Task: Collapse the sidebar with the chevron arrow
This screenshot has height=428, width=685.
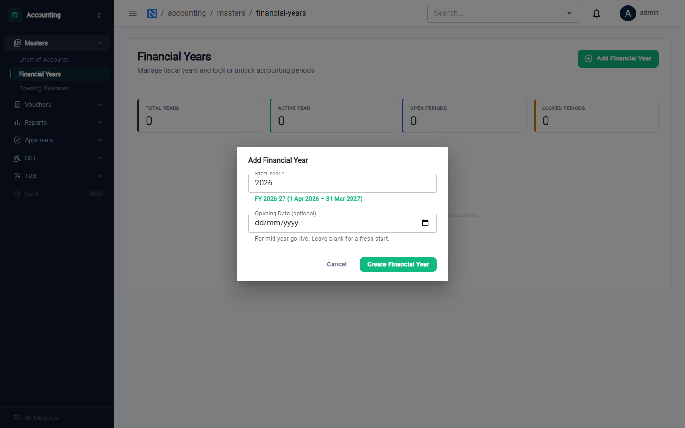Action: pyautogui.click(x=99, y=15)
